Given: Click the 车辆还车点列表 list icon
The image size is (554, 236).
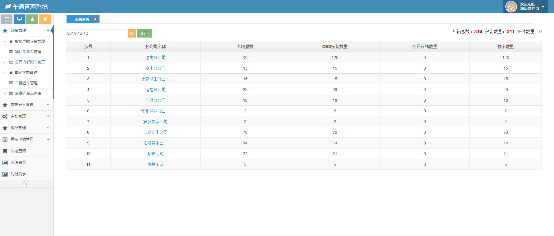Looking at the screenshot, I should tap(11, 93).
